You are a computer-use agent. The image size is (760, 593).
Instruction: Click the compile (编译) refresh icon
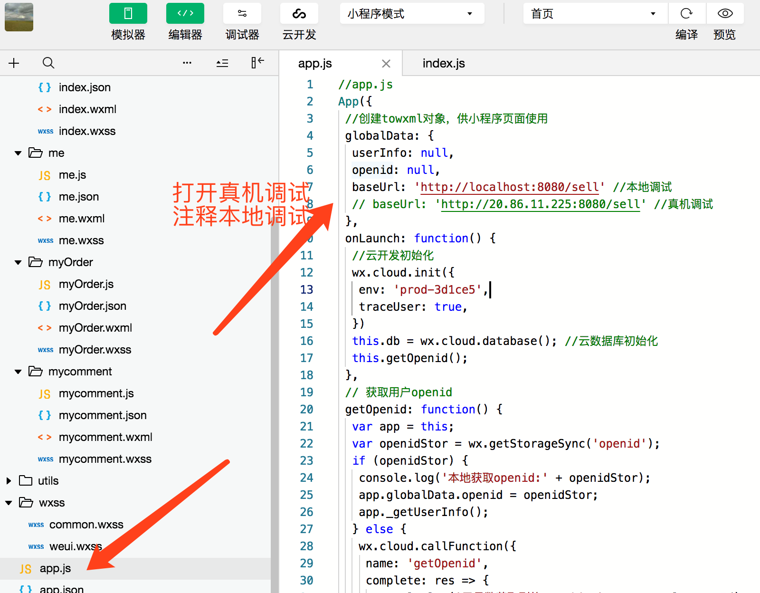[686, 13]
